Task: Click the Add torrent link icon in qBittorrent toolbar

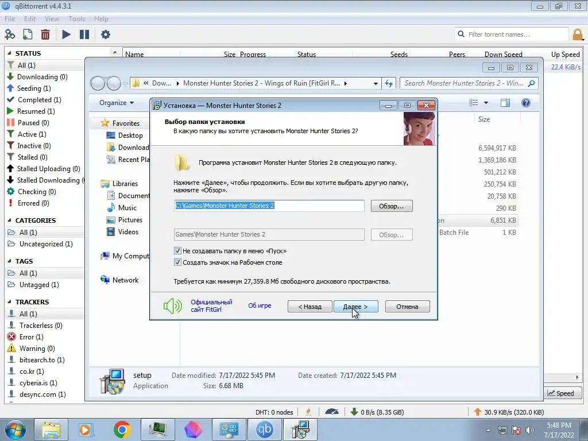Action: point(10,34)
